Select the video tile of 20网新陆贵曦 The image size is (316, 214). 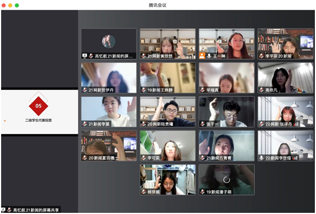click(x=168, y=112)
